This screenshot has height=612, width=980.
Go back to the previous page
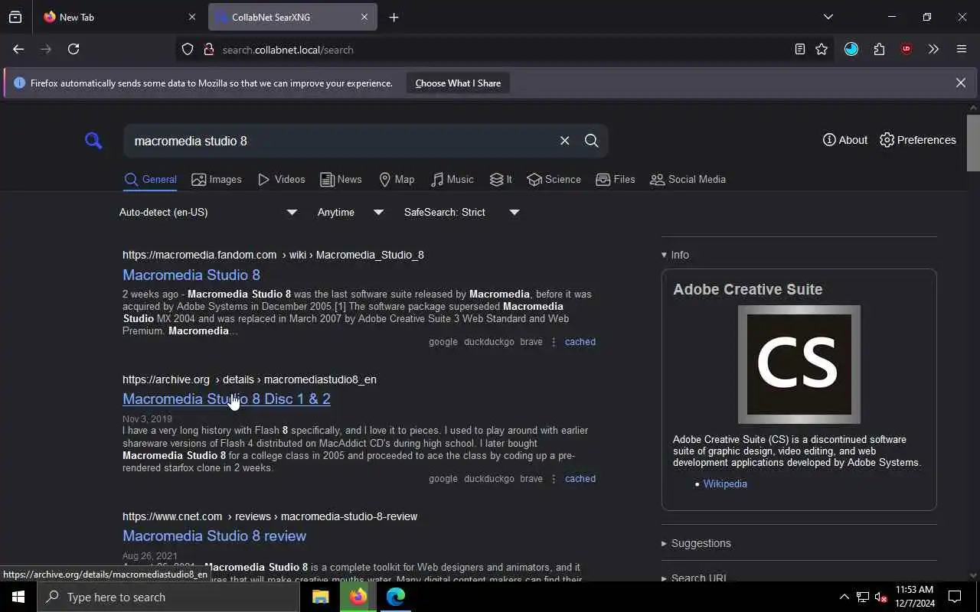18,49
